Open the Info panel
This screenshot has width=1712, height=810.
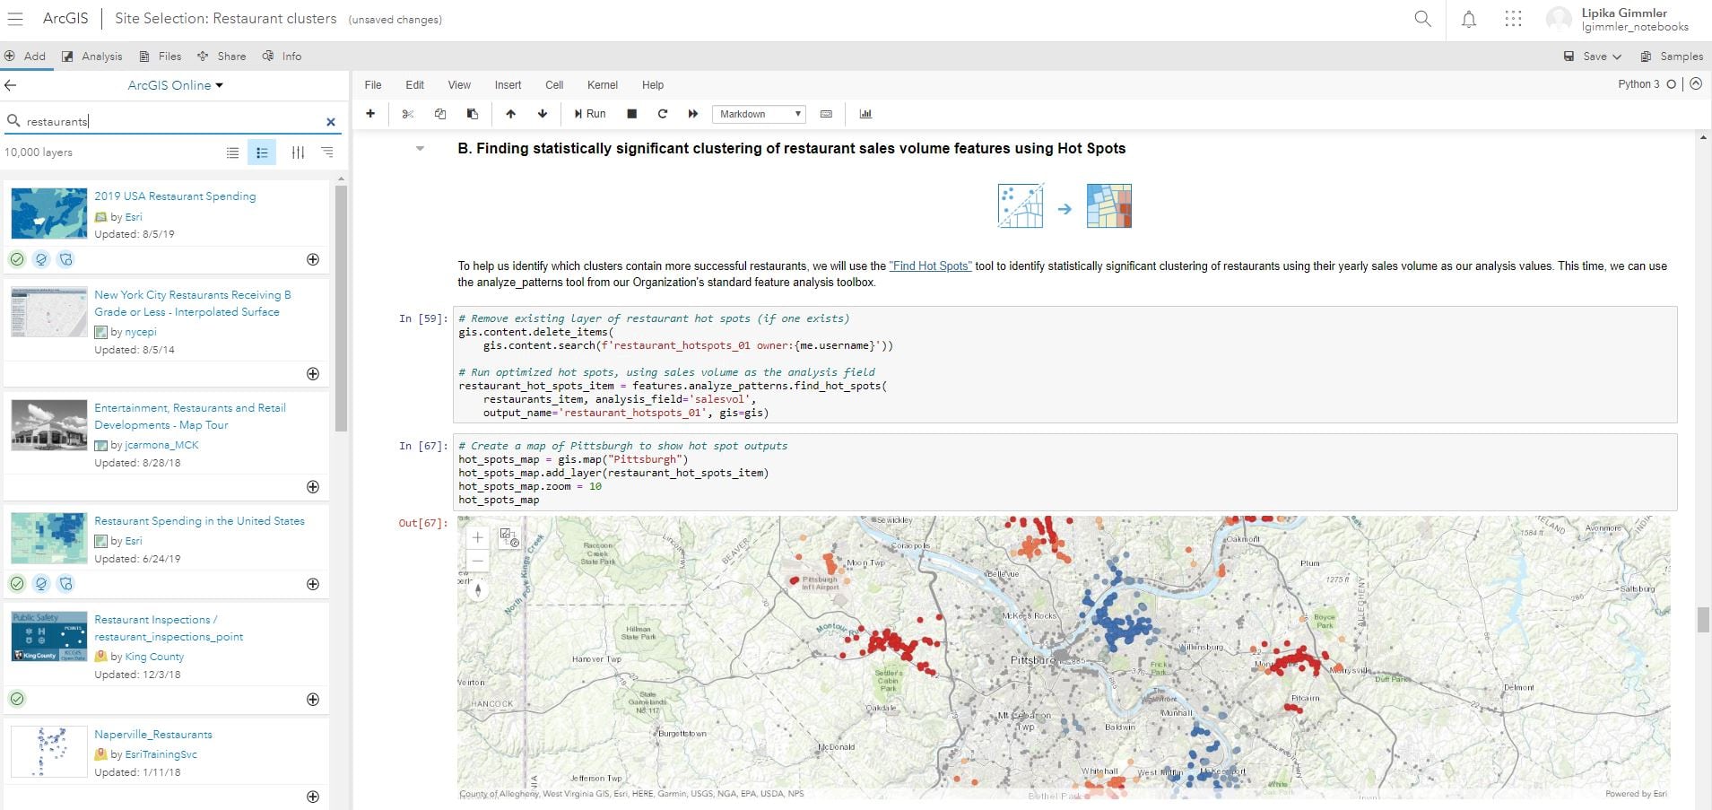pyautogui.click(x=282, y=57)
